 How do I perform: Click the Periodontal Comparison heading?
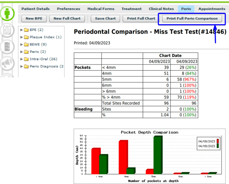coord(150,32)
